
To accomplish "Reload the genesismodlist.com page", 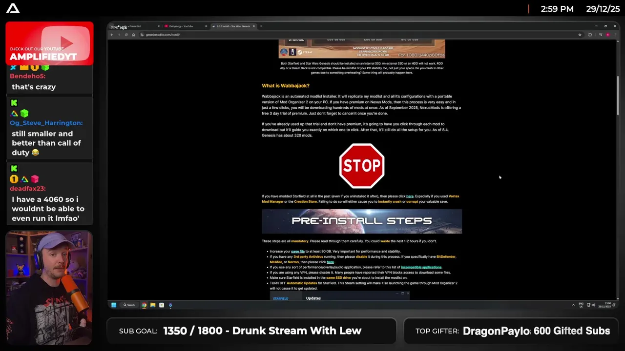I will (126, 35).
